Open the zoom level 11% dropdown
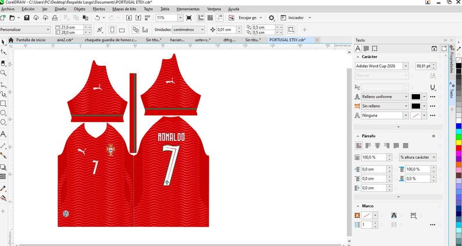 point(180,17)
